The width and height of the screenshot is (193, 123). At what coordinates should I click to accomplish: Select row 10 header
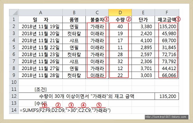14,82
